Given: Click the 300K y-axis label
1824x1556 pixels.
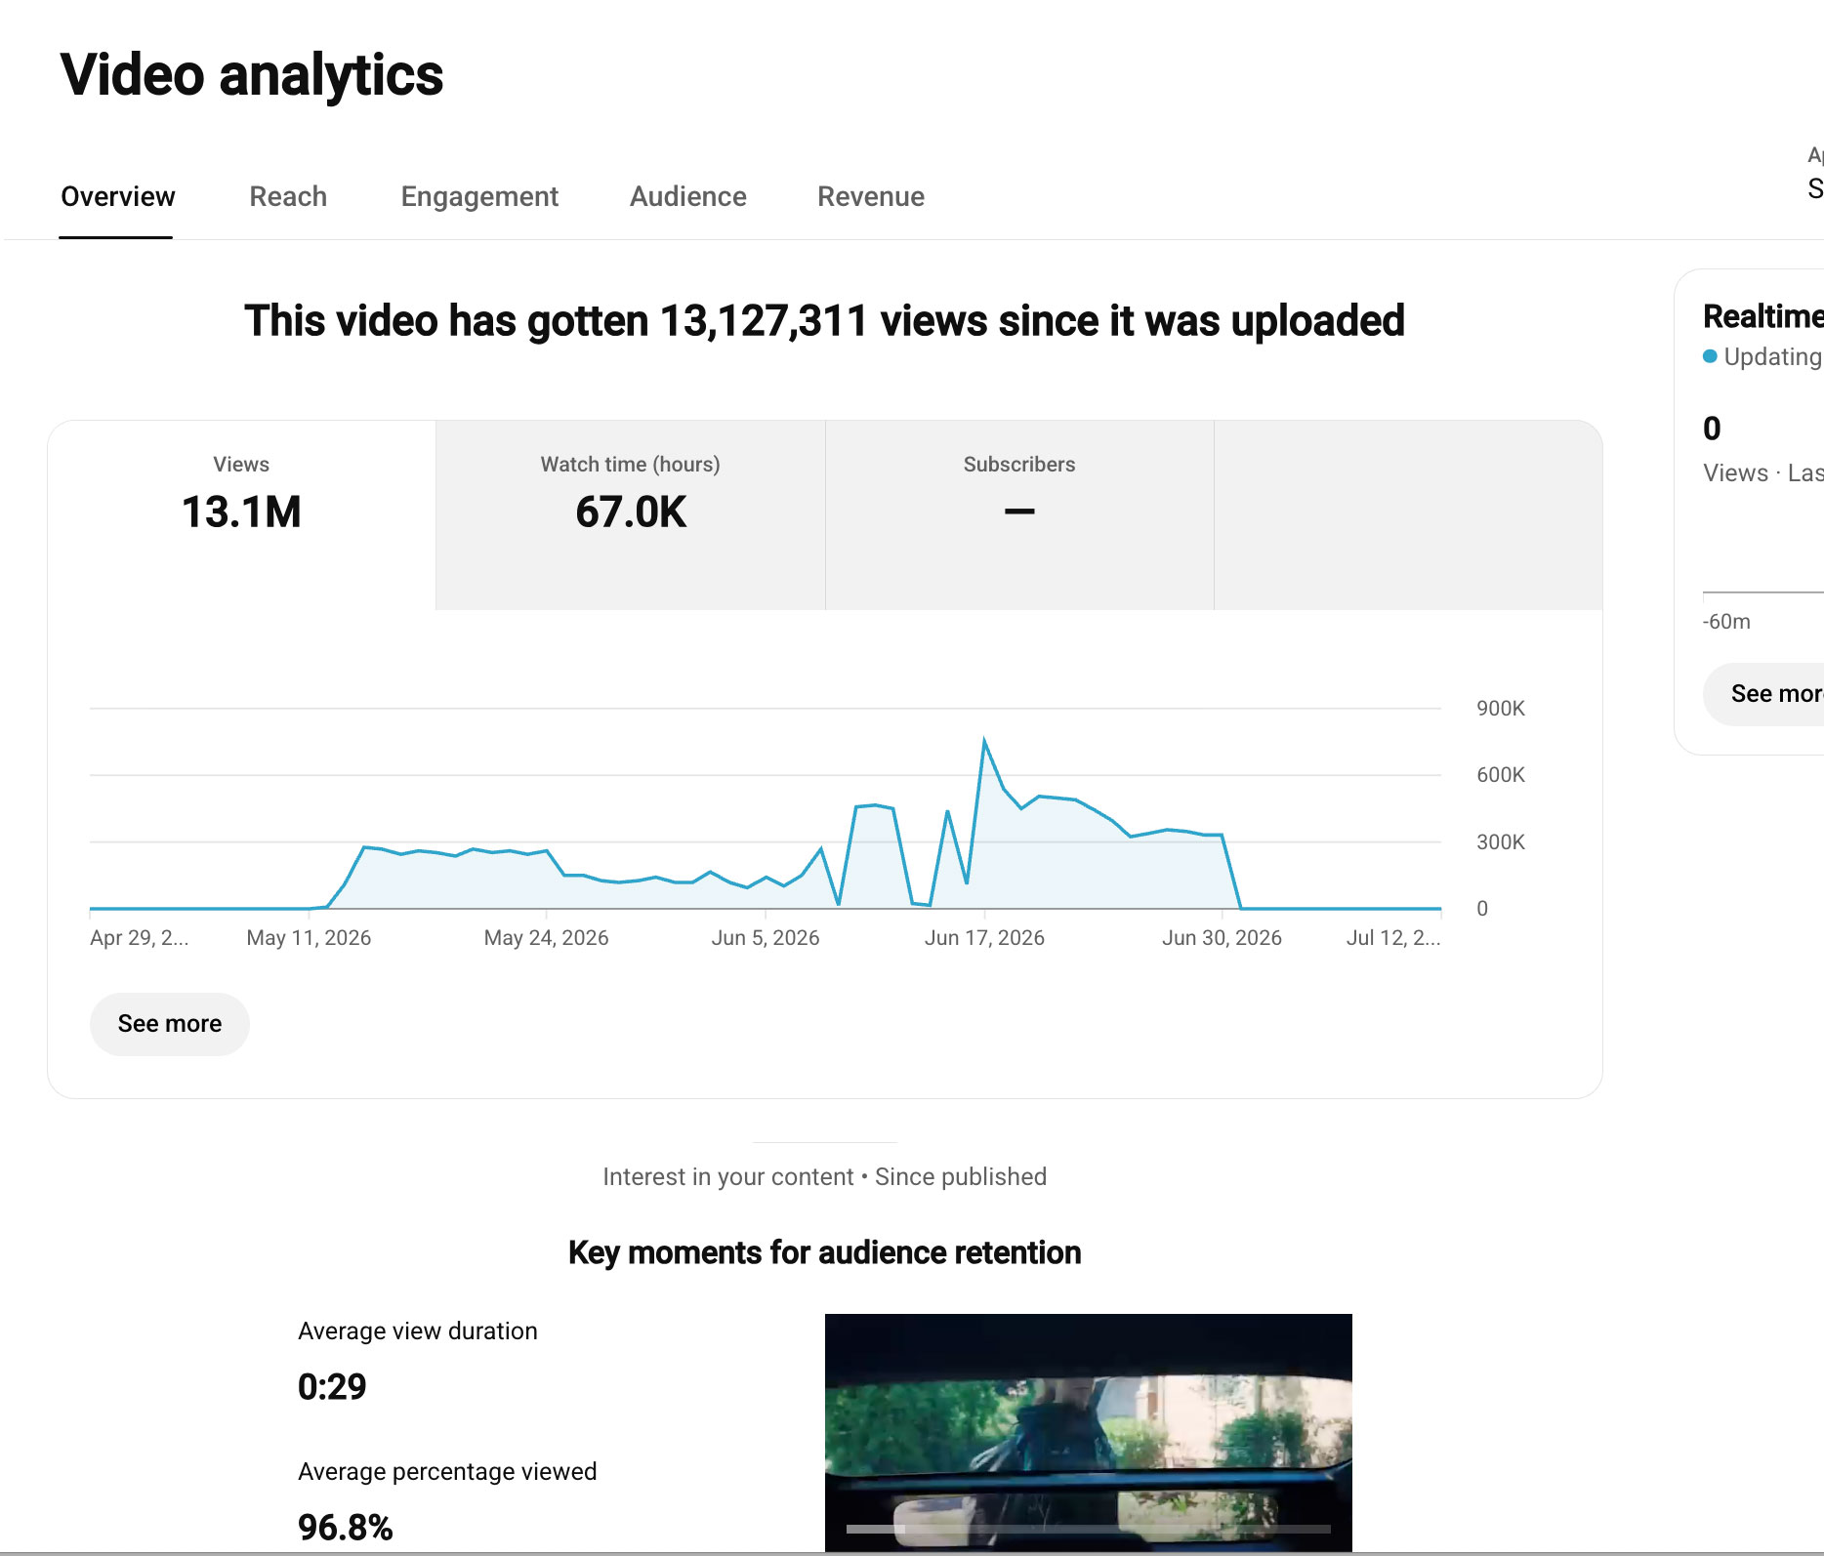Looking at the screenshot, I should pyautogui.click(x=1501, y=842).
